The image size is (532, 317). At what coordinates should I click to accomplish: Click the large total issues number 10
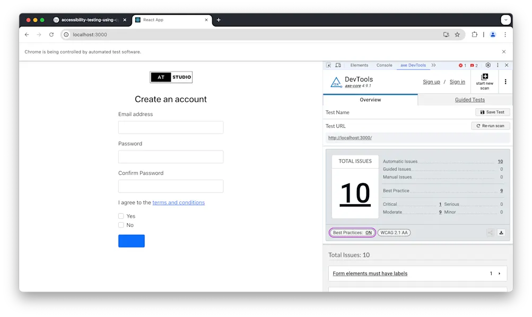[x=355, y=193]
